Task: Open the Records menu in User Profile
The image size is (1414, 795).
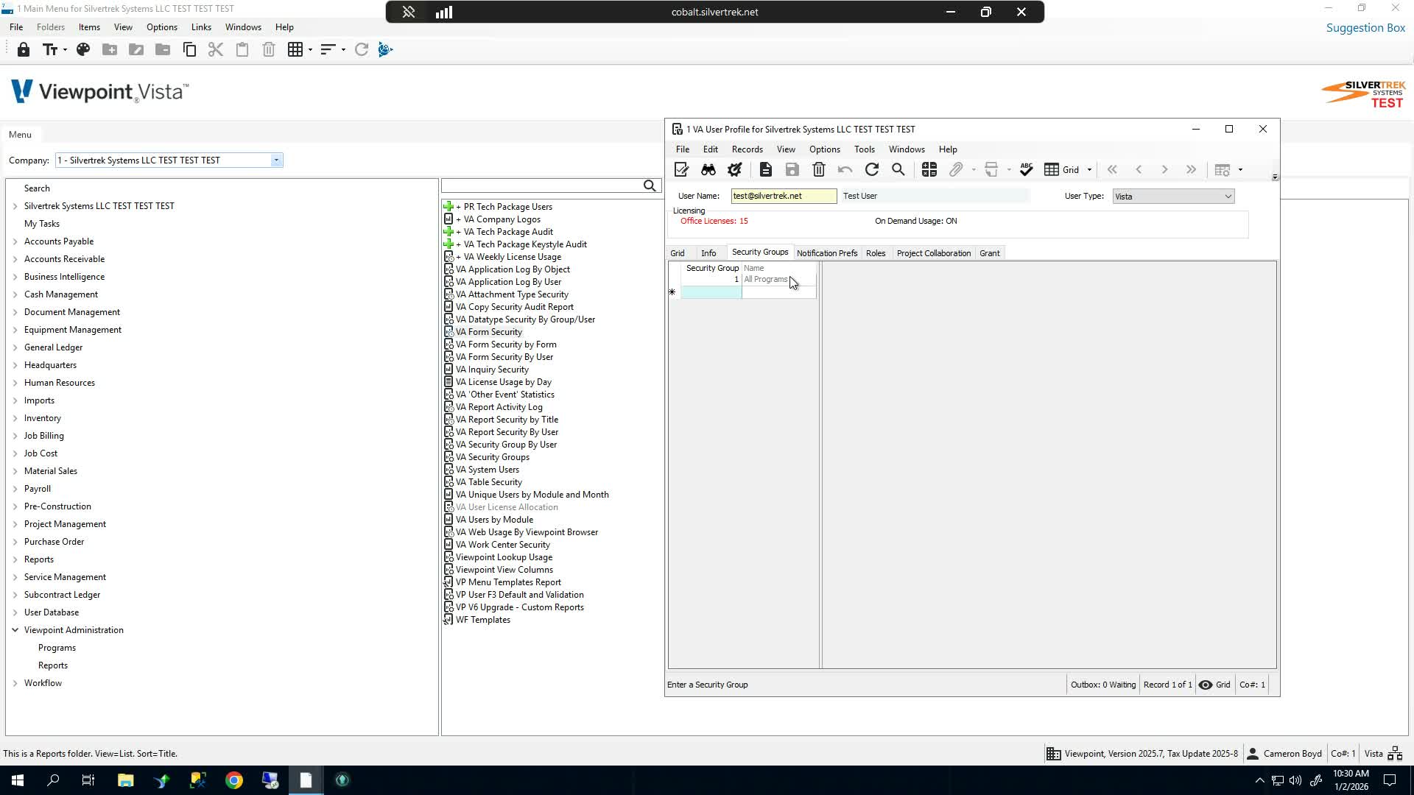Action: click(748, 149)
